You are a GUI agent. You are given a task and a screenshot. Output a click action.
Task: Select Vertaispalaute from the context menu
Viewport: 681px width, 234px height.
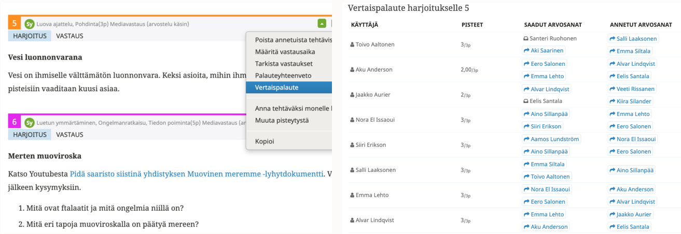click(x=277, y=87)
